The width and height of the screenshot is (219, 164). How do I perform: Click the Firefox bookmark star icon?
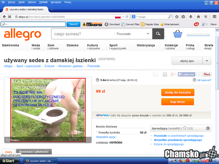point(177,17)
